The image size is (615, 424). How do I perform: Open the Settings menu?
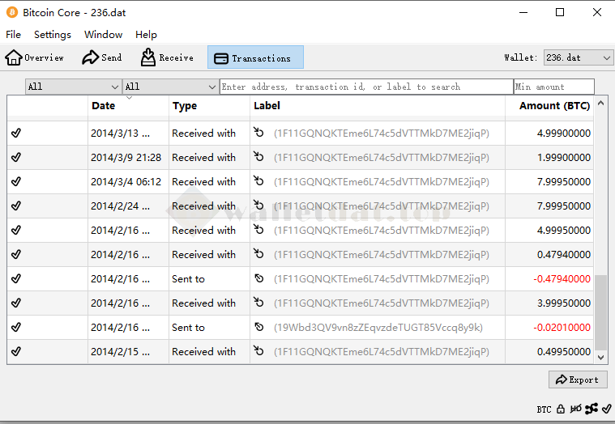[53, 35]
